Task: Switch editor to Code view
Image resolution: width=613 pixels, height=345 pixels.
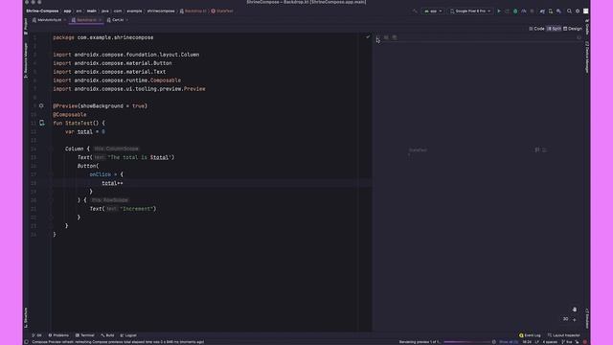Action: 536,29
